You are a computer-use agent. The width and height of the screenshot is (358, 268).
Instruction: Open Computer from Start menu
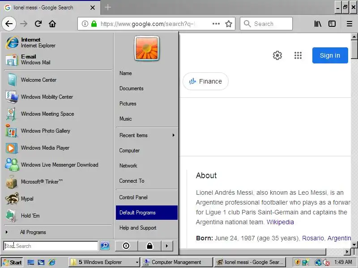click(147, 151)
